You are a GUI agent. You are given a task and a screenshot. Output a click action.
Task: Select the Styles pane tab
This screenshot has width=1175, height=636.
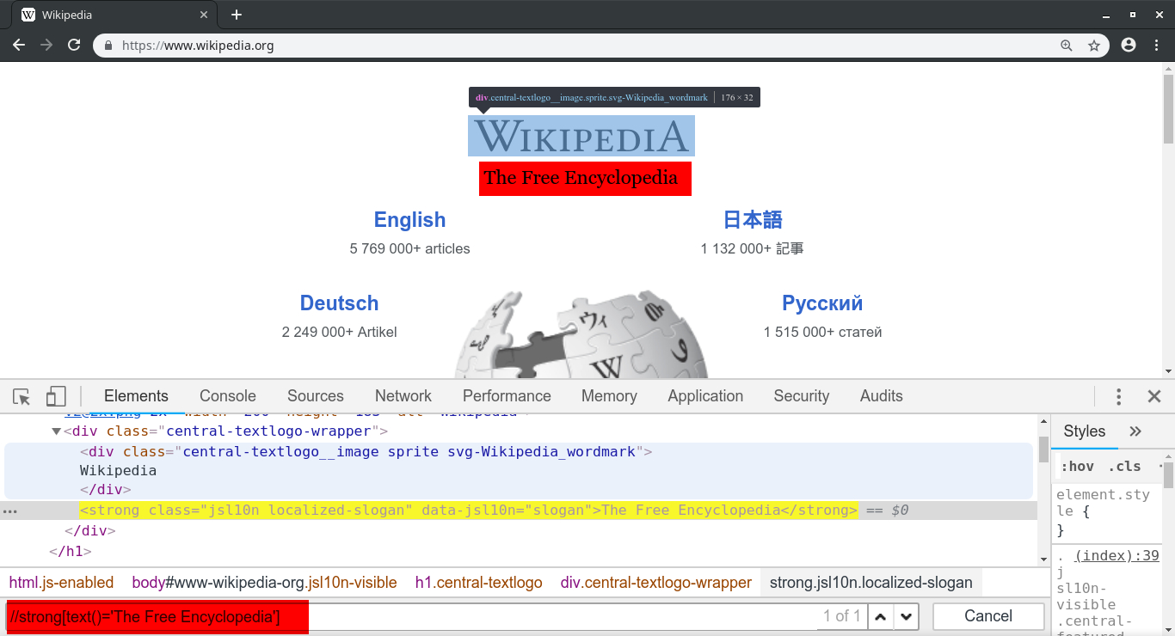click(1085, 431)
